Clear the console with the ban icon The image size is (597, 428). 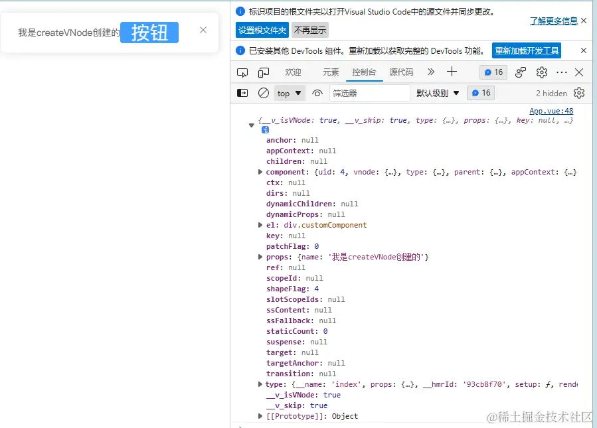pyautogui.click(x=264, y=93)
